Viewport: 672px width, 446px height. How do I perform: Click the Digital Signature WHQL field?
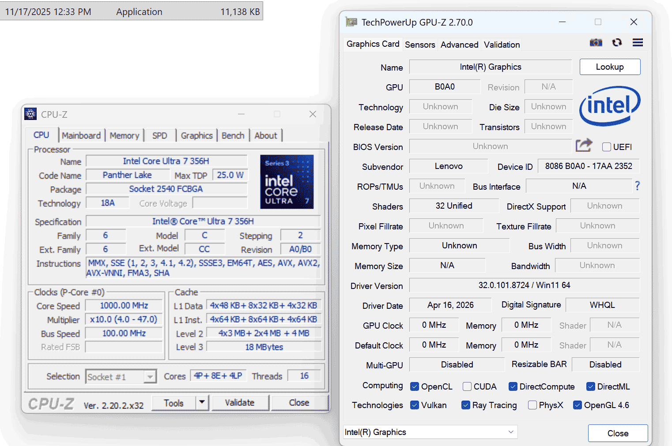[602, 305]
